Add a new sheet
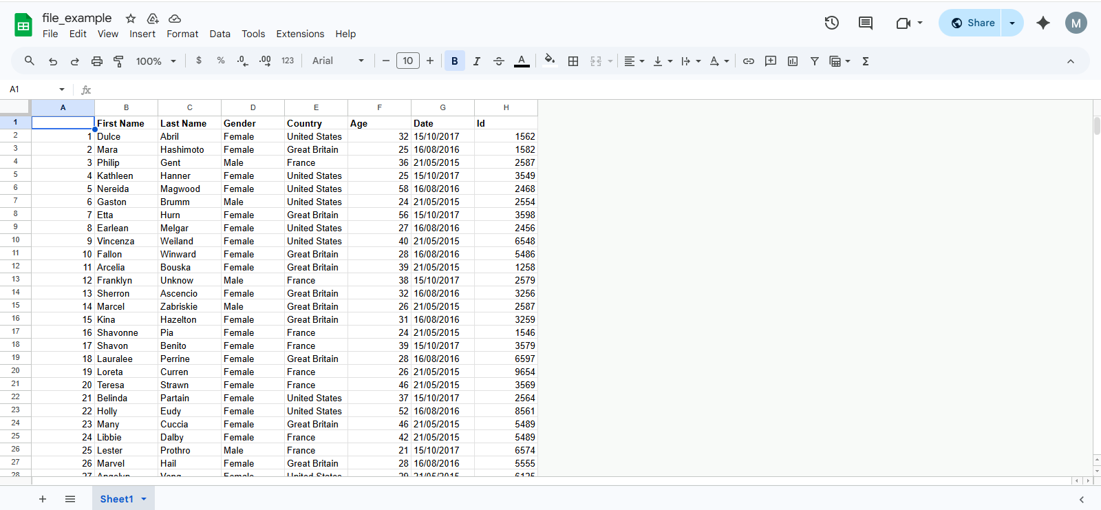This screenshot has width=1101, height=510. (x=43, y=499)
